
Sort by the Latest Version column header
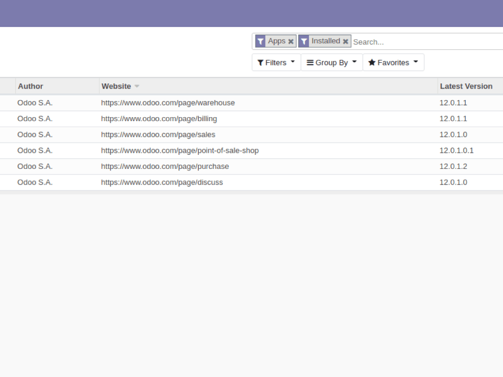point(470,86)
